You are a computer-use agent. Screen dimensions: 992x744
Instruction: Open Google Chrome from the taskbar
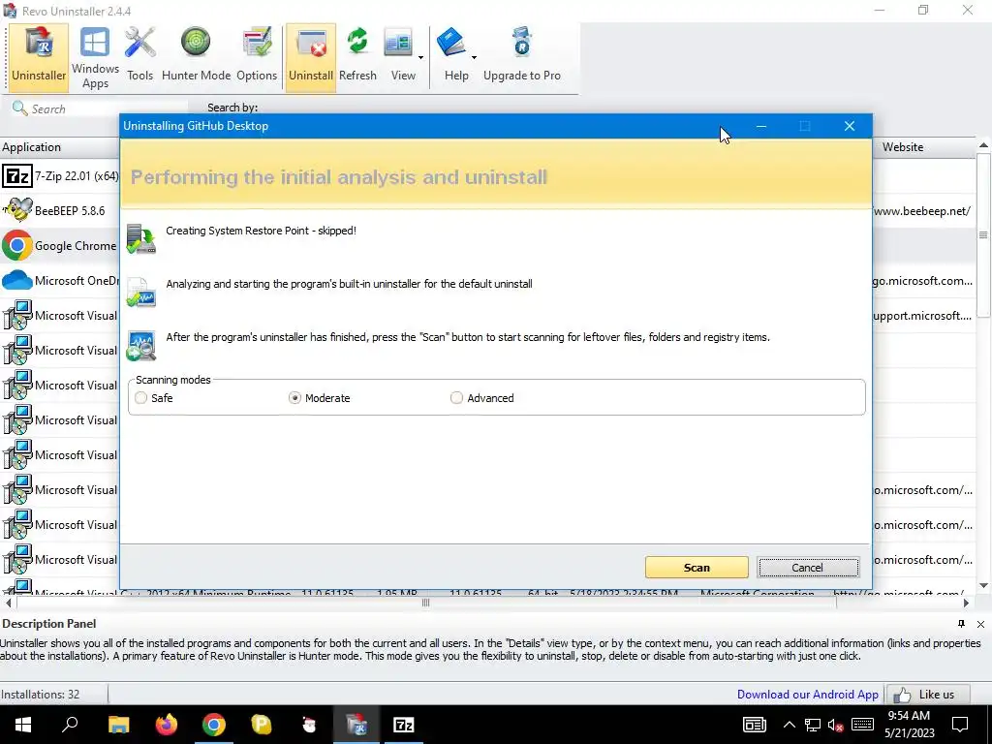(214, 725)
